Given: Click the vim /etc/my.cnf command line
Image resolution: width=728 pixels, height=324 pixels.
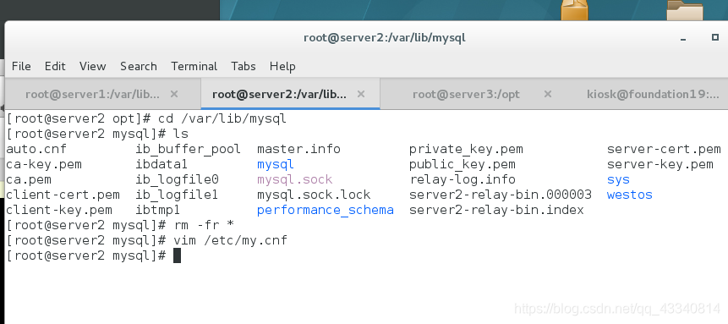Looking at the screenshot, I should pos(230,240).
